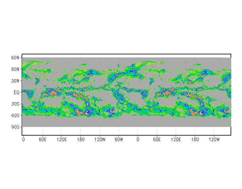This screenshot has height=189, width=242.
Task: Click the 60W longitude axis label
Action: pos(119,140)
